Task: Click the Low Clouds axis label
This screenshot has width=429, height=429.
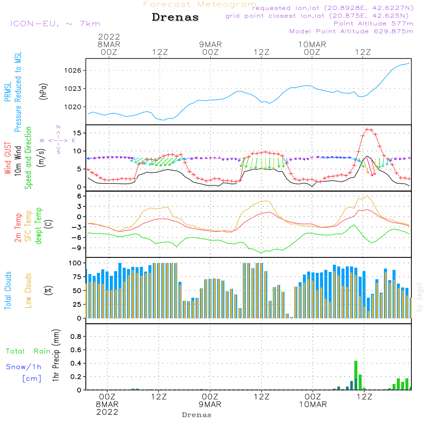Action: click(28, 290)
